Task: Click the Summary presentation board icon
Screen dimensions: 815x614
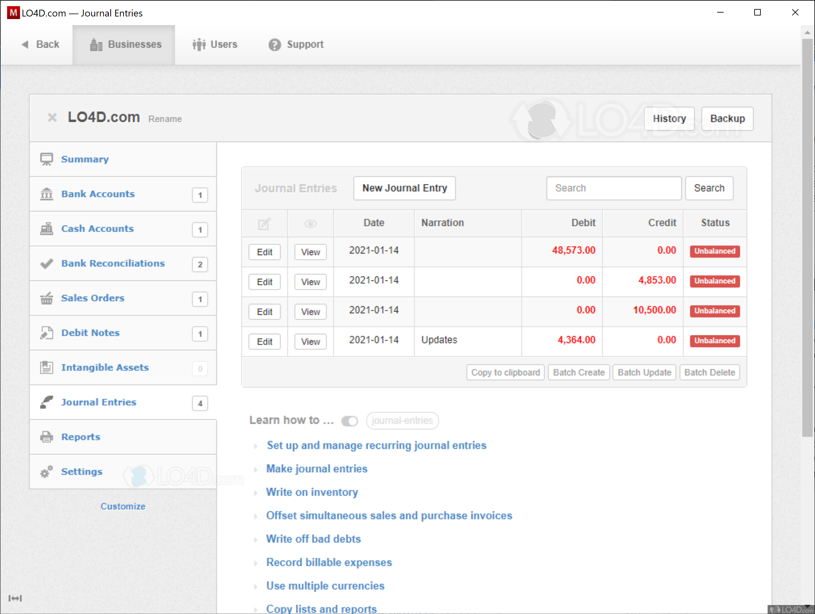Action: click(x=46, y=159)
